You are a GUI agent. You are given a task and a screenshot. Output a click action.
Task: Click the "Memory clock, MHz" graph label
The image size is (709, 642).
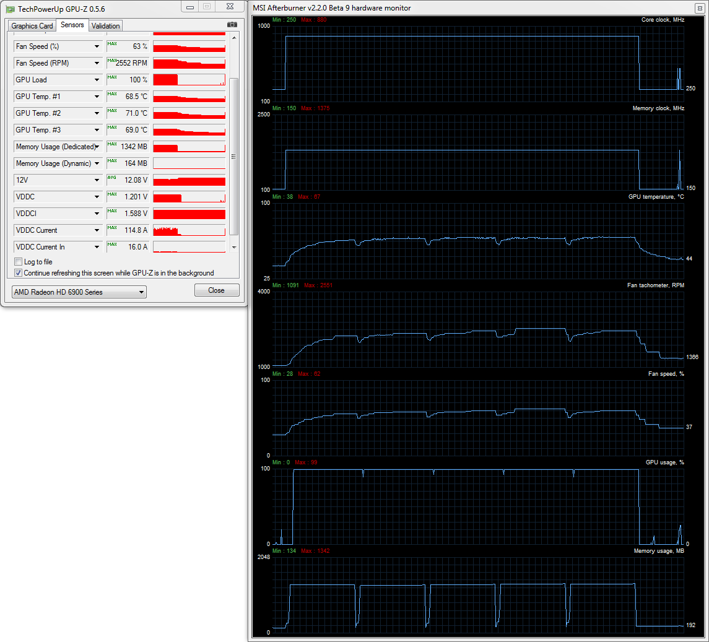[658, 108]
